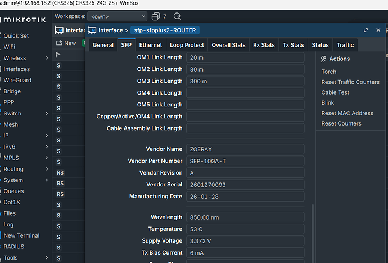The image size is (388, 263).
Task: Open Quick Set in sidebar
Action: (x=16, y=35)
